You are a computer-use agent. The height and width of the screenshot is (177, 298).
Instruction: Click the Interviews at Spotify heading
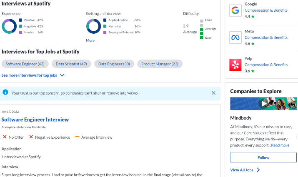[26, 4]
